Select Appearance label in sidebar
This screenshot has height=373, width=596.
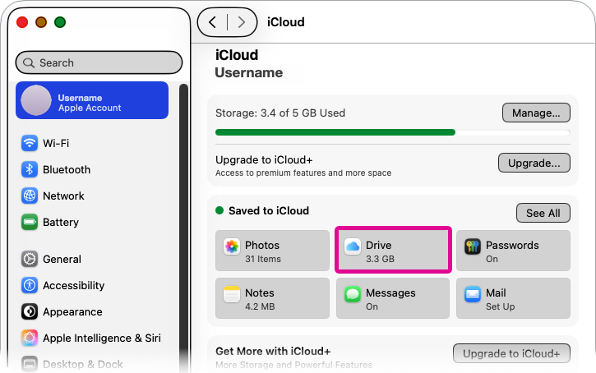tap(72, 312)
